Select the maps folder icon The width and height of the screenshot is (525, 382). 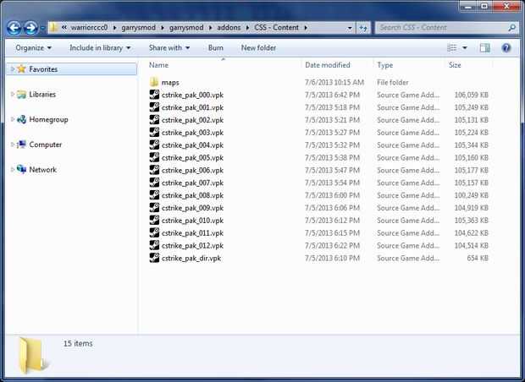(x=154, y=82)
